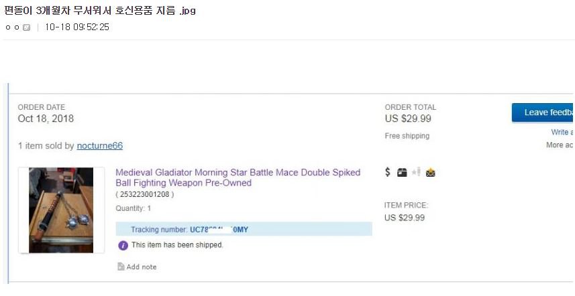
Task: Click the paid dollar sign status icon
Action: click(388, 172)
